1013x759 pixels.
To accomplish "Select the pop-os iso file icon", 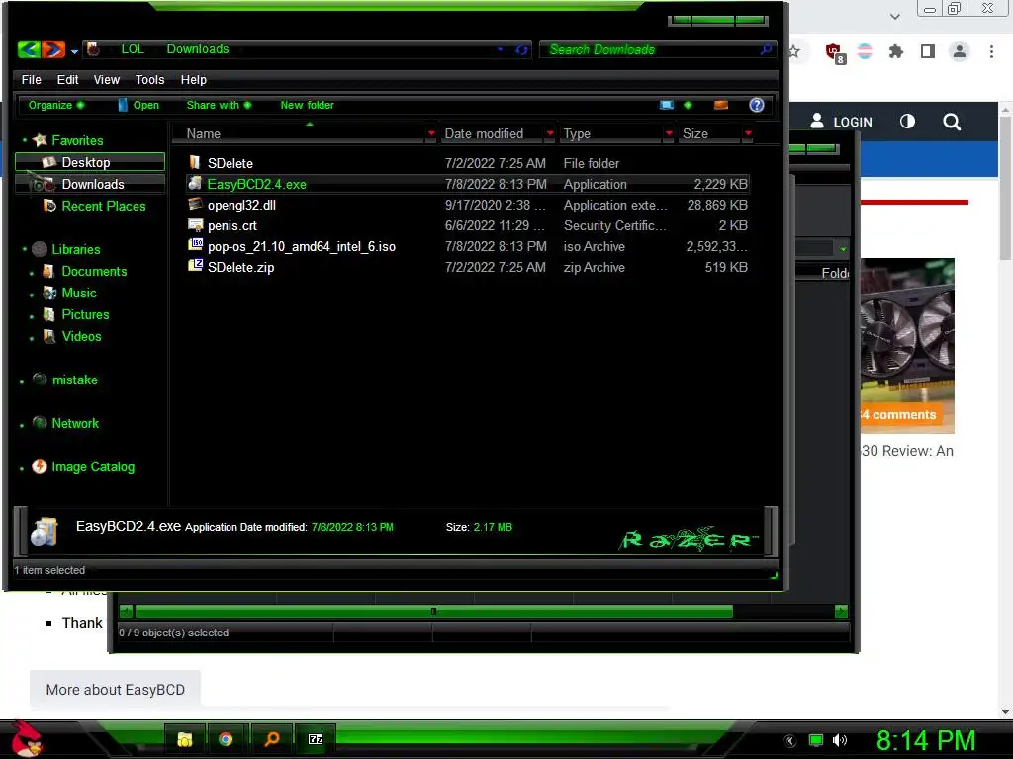I will 195,245.
